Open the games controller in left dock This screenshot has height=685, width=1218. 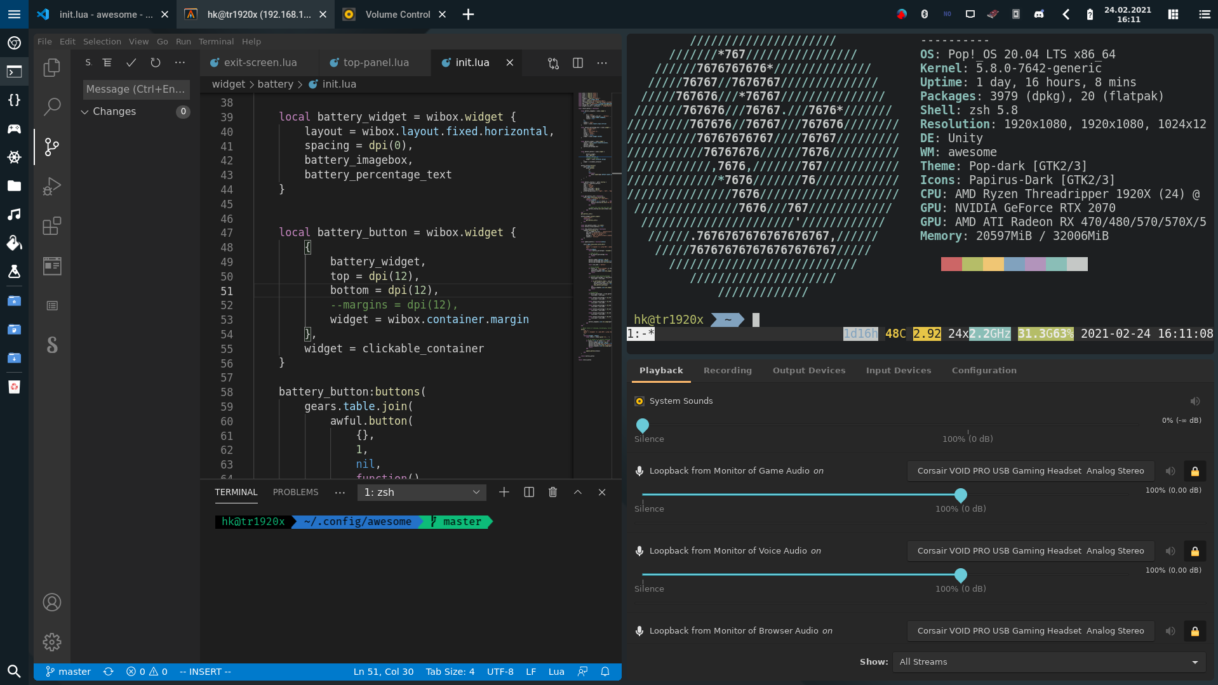(14, 129)
